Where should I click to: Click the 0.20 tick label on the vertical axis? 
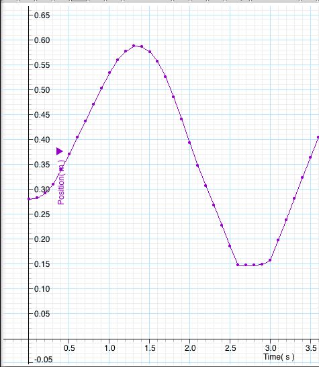click(42, 239)
